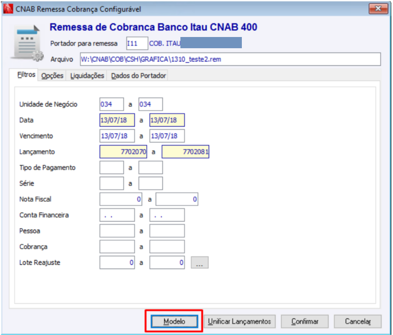Click the Lançamento label
The width and height of the screenshot is (393, 335).
[x=37, y=152]
